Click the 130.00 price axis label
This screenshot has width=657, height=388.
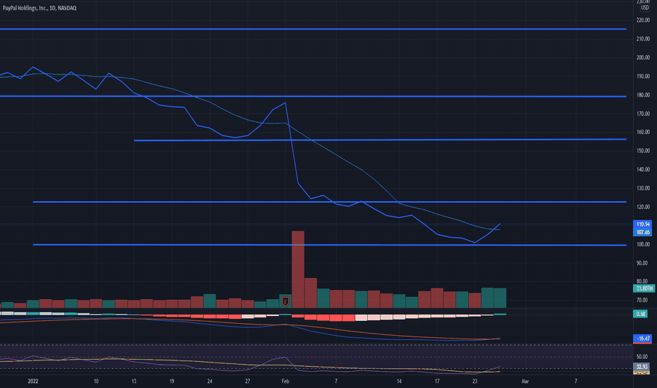(x=643, y=188)
